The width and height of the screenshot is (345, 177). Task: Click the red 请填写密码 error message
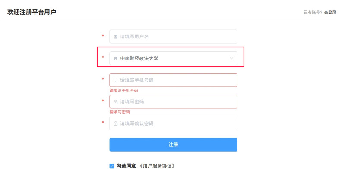pyautogui.click(x=120, y=112)
